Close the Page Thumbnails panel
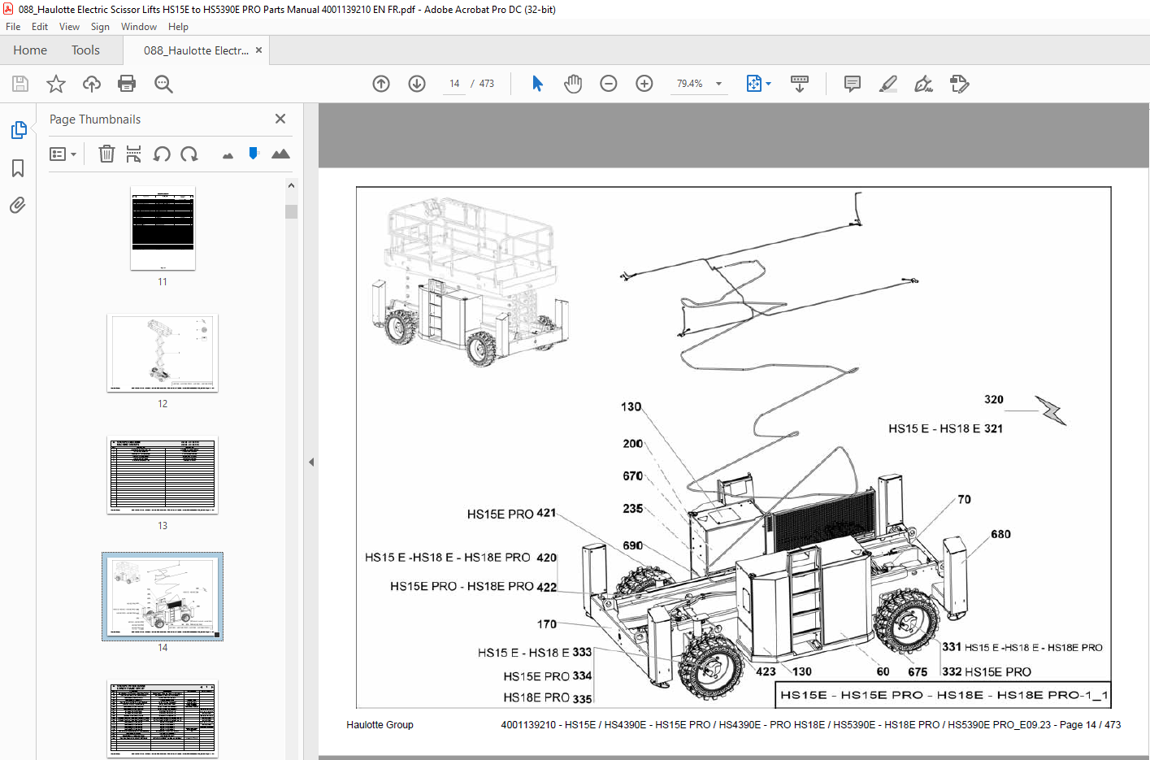Viewport: 1150px width, 760px height. point(280,119)
